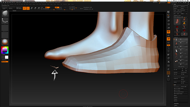Toggle L.Sym local symmetry
The height and width of the screenshot is (107, 190).
168,43
